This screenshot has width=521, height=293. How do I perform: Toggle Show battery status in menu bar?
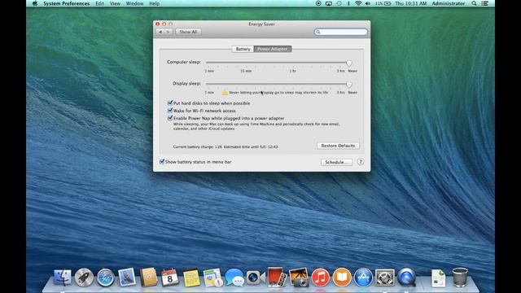coord(162,162)
